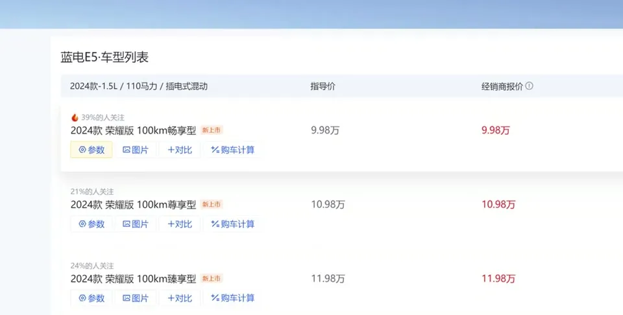Click the grey guide price 10.98万

[x=328, y=204]
